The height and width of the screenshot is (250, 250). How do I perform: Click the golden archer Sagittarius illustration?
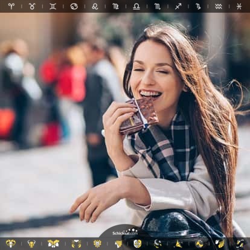click(178, 244)
